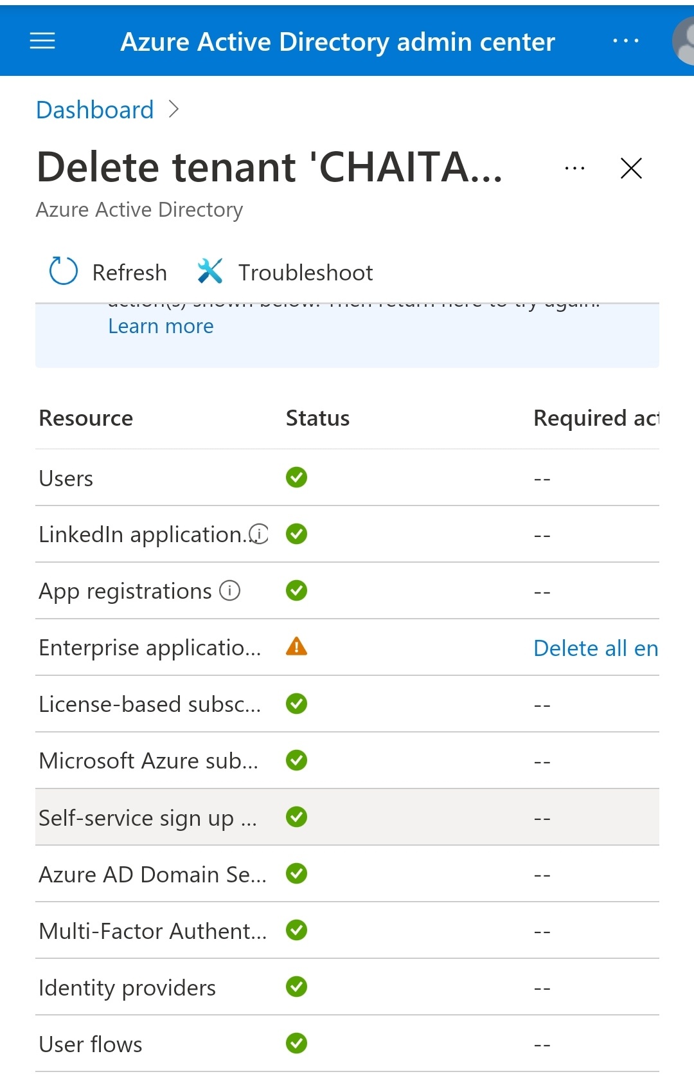Screen dimensions: 694x1074
Task: Select the Users resource row
Action: point(347,478)
